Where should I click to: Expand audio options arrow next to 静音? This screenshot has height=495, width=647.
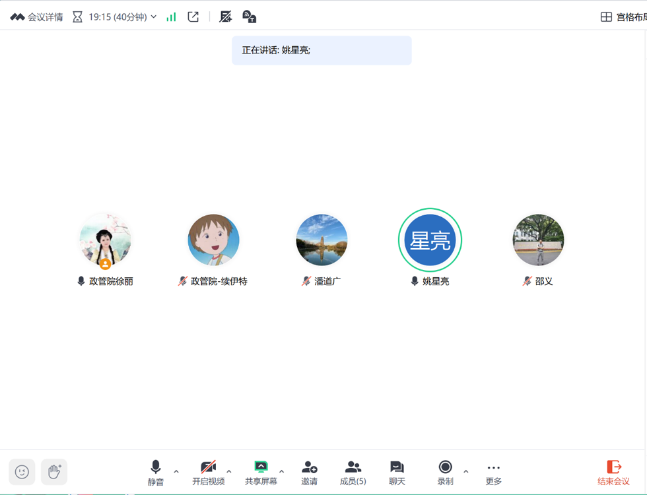coord(176,472)
